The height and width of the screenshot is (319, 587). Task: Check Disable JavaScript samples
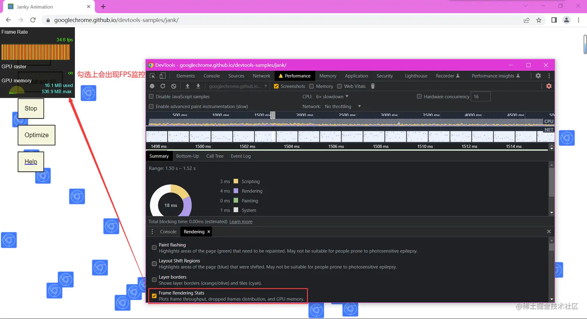point(151,96)
